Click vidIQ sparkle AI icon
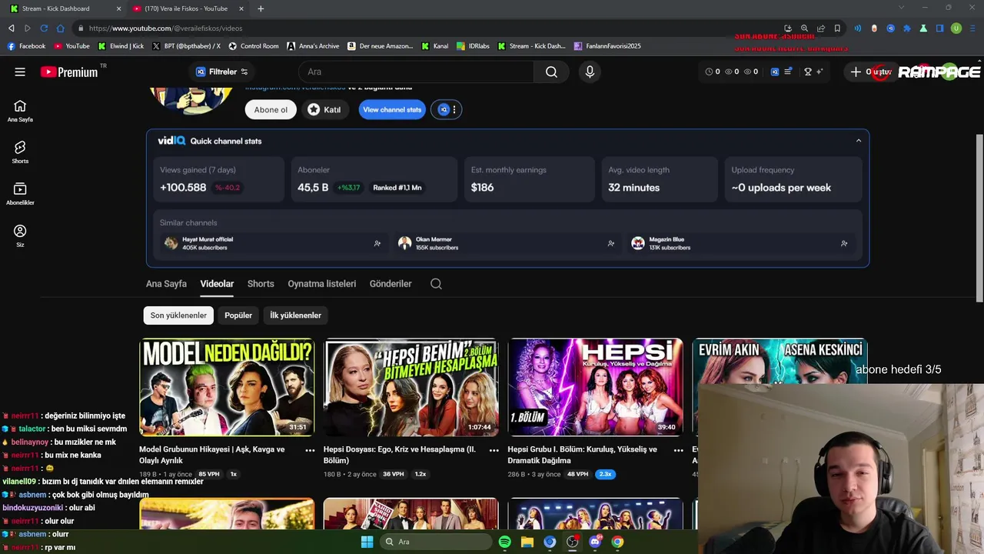Viewport: 984px width, 554px height. coord(819,72)
